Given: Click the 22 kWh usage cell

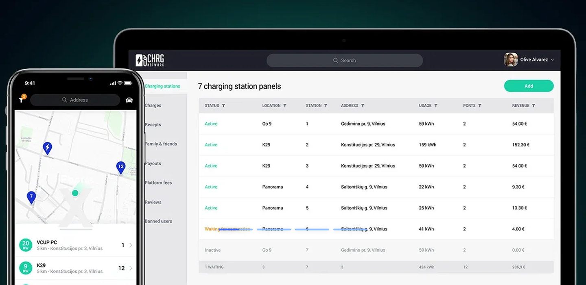Looking at the screenshot, I should 426,187.
